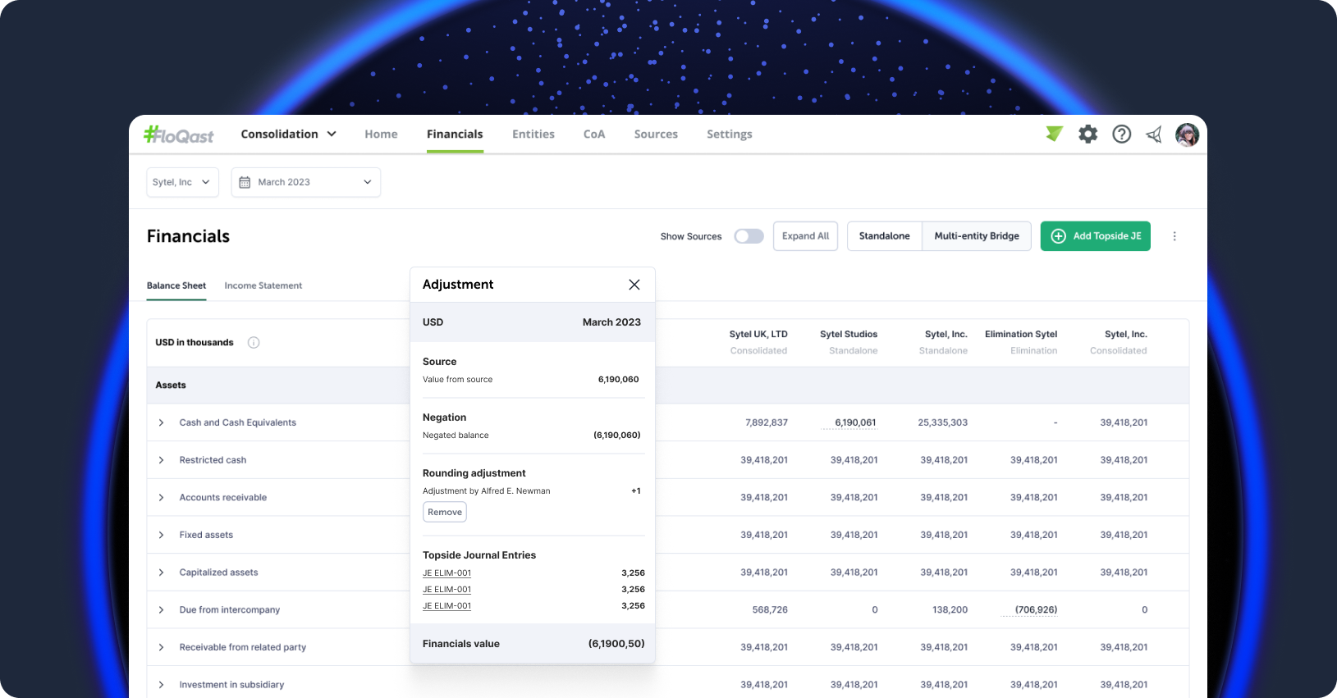Image resolution: width=1337 pixels, height=698 pixels.
Task: Click the Expand All button
Action: tap(805, 236)
